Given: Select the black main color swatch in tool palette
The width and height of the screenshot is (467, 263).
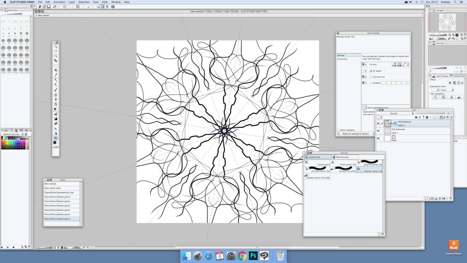Looking at the screenshot, I should (x=55, y=143).
